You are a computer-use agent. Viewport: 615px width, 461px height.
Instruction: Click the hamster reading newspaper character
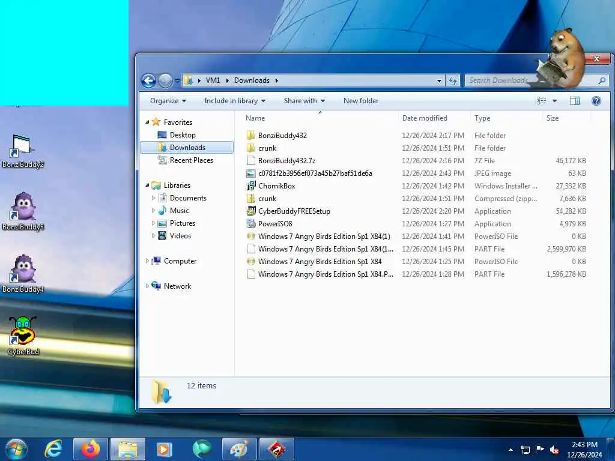(x=562, y=58)
